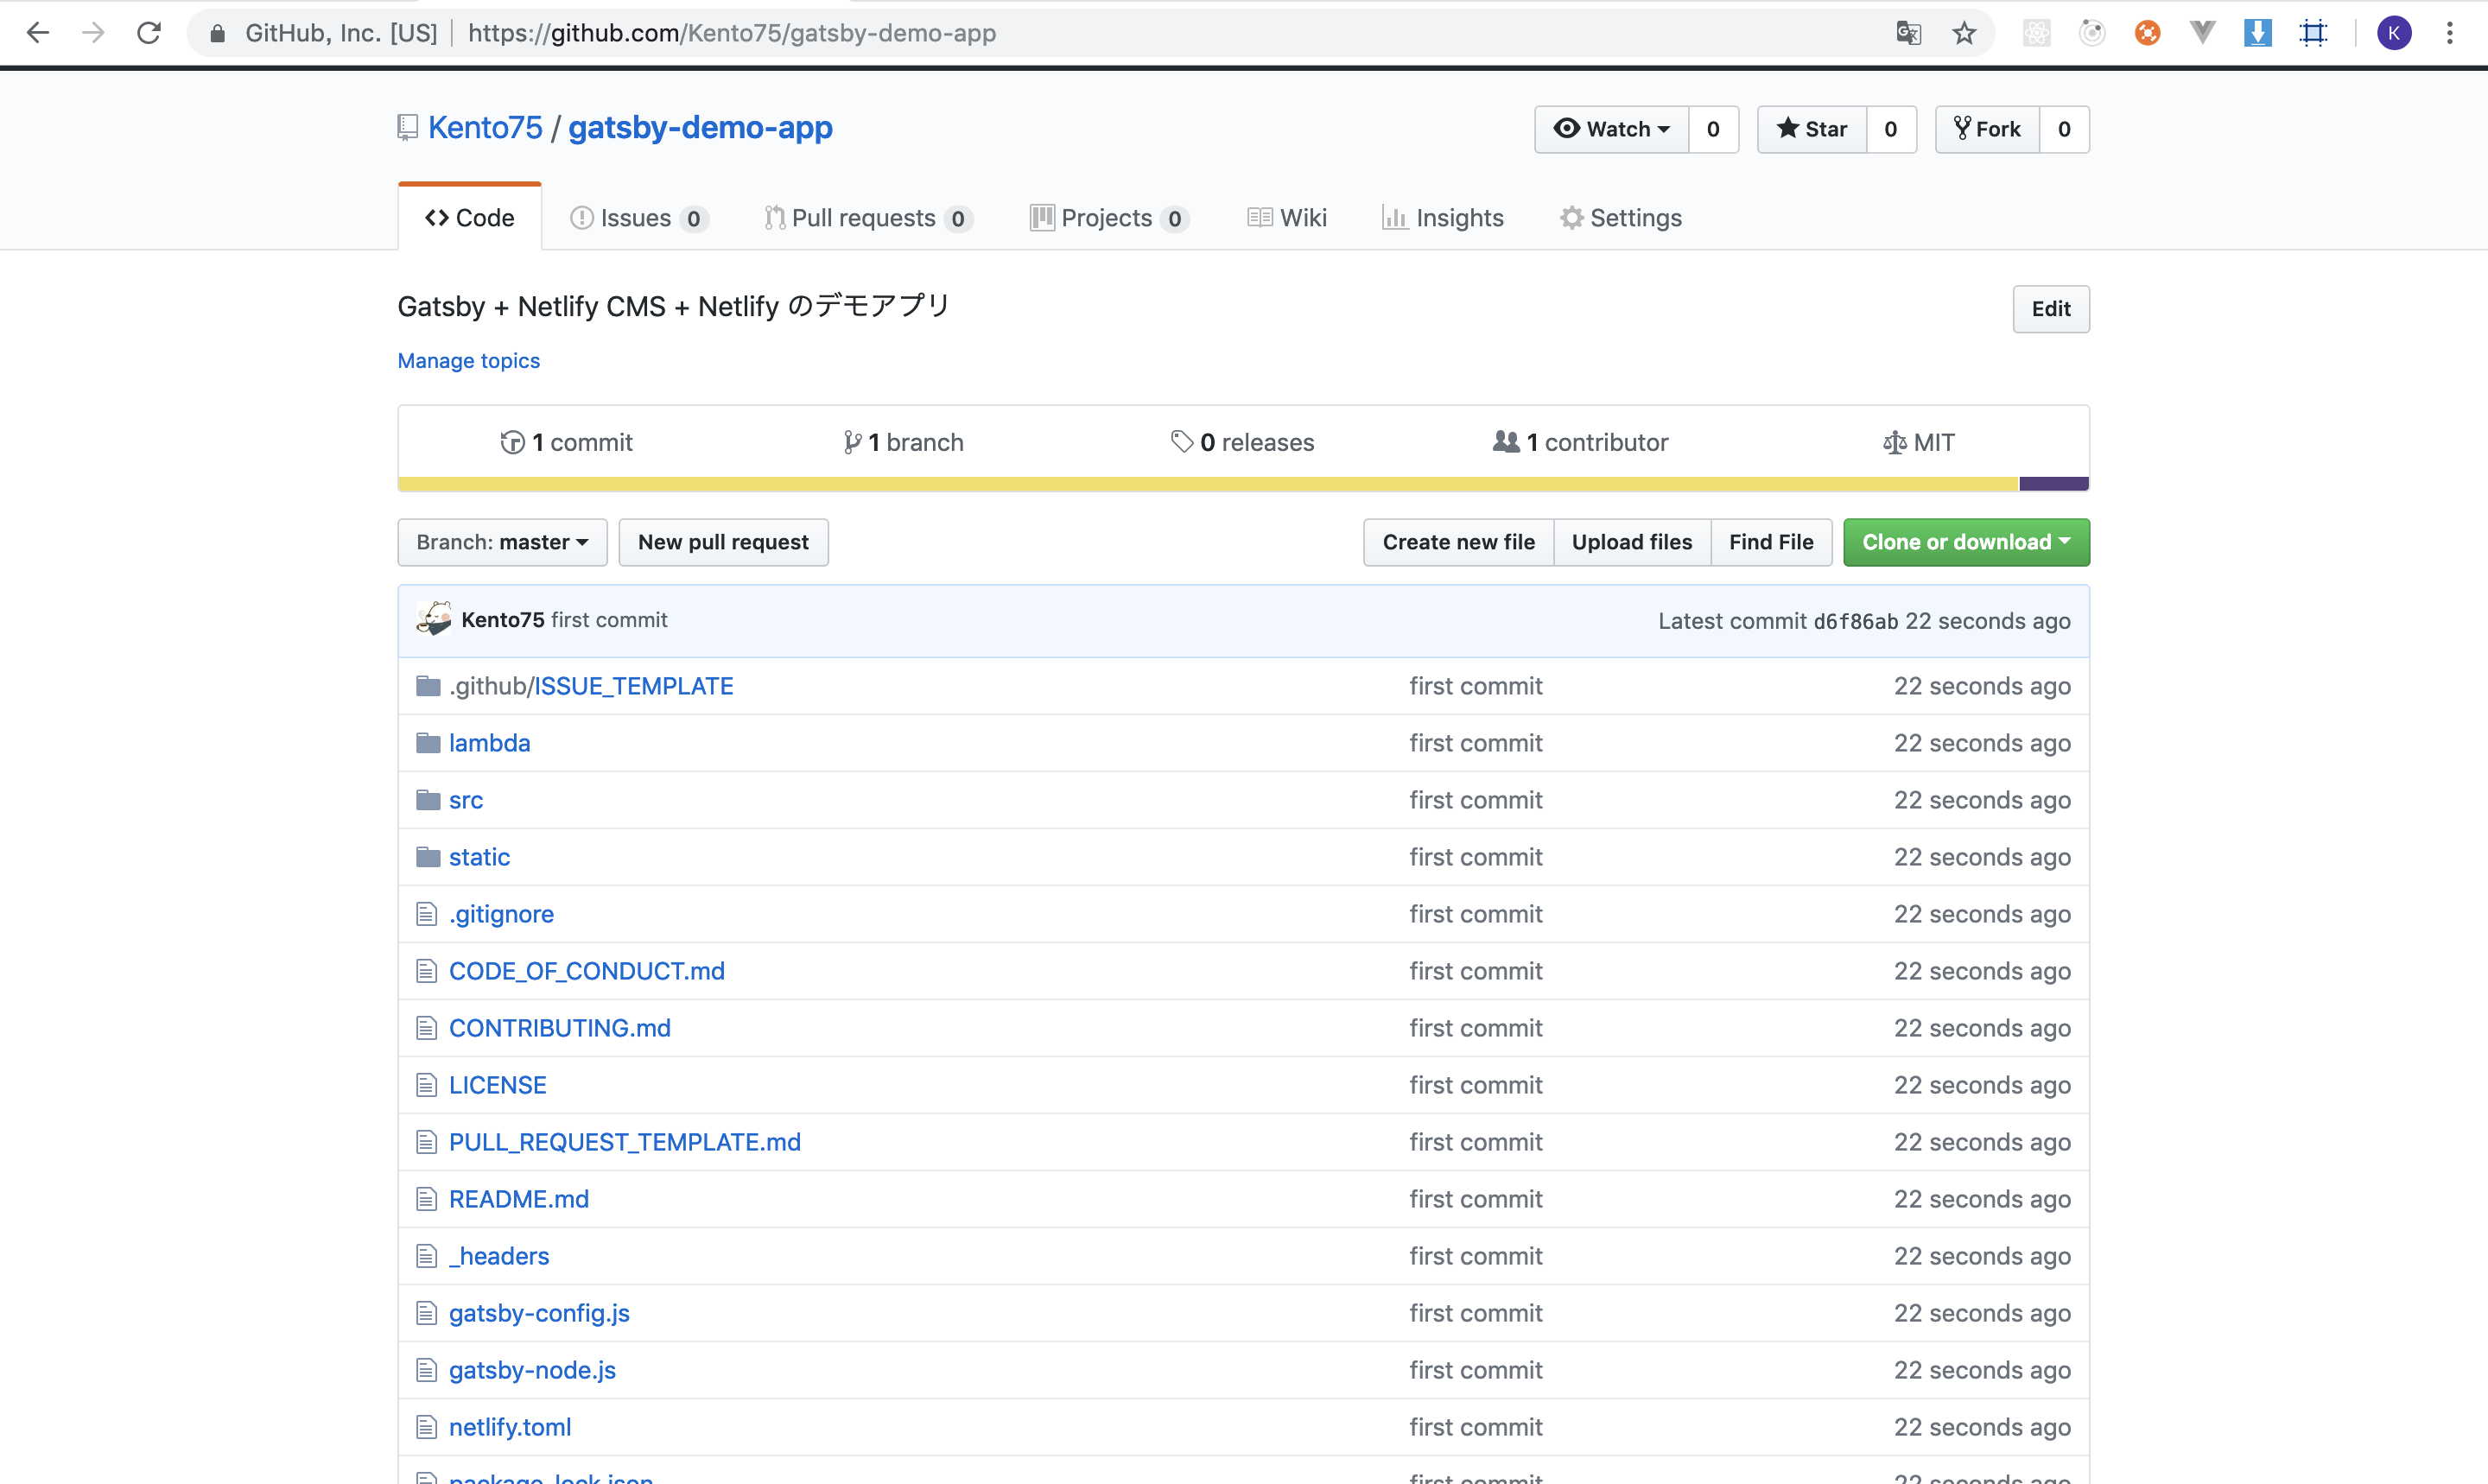
Task: Click the repository book icon beside Kento75
Action: [406, 127]
